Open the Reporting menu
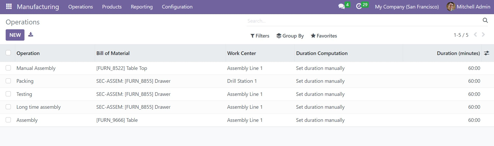The image size is (494, 146). pyautogui.click(x=142, y=7)
